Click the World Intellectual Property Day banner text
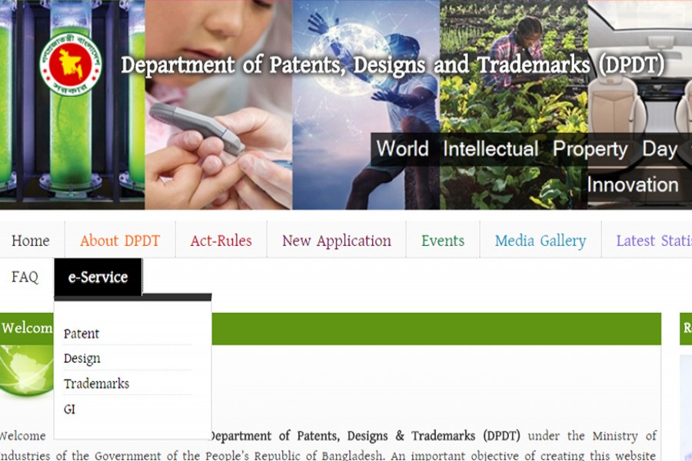692x461 pixels. [x=527, y=148]
